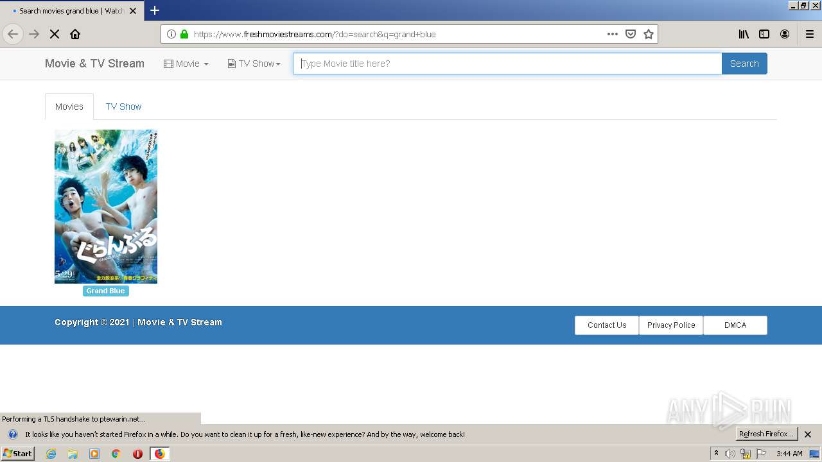Screen dimensions: 822x462
Task: Open the Opera taskbar icon
Action: tap(137, 454)
